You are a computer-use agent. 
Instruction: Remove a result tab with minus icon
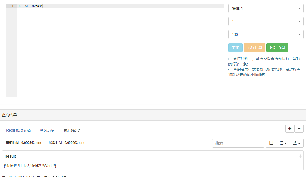tap(299, 129)
